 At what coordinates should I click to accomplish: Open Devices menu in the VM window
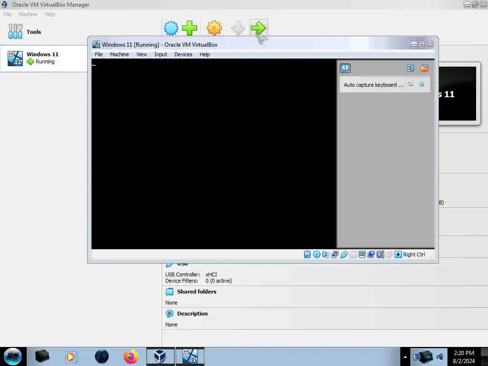coord(183,54)
